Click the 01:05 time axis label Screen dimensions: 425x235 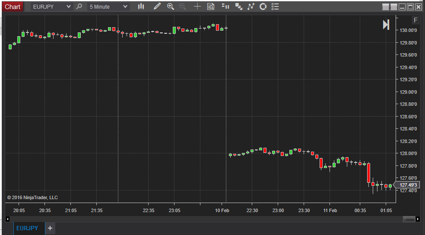(x=386, y=211)
